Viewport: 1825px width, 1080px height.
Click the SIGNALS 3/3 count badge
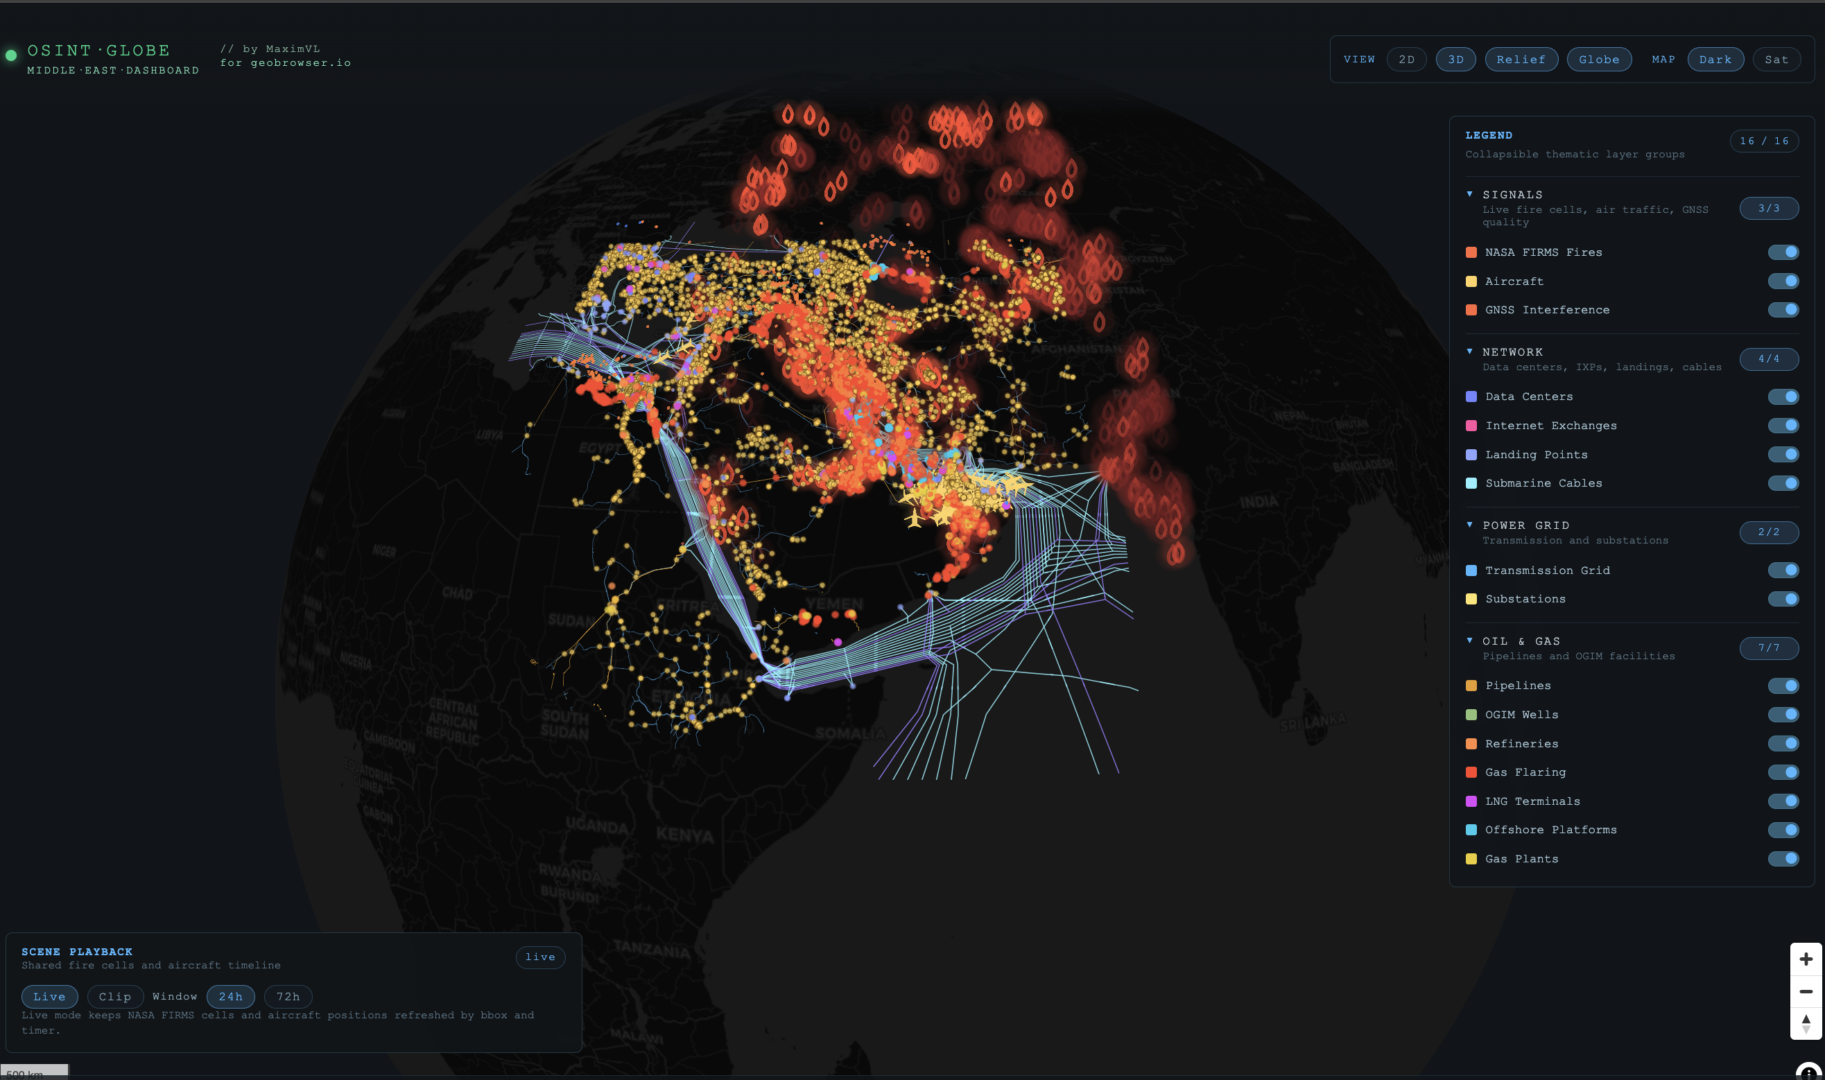[1769, 208]
